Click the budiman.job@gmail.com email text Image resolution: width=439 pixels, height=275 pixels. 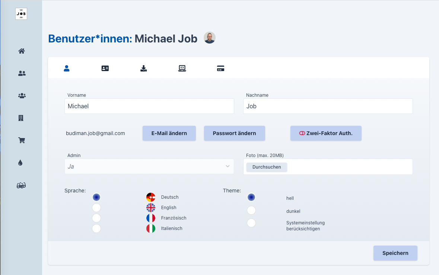(95, 133)
